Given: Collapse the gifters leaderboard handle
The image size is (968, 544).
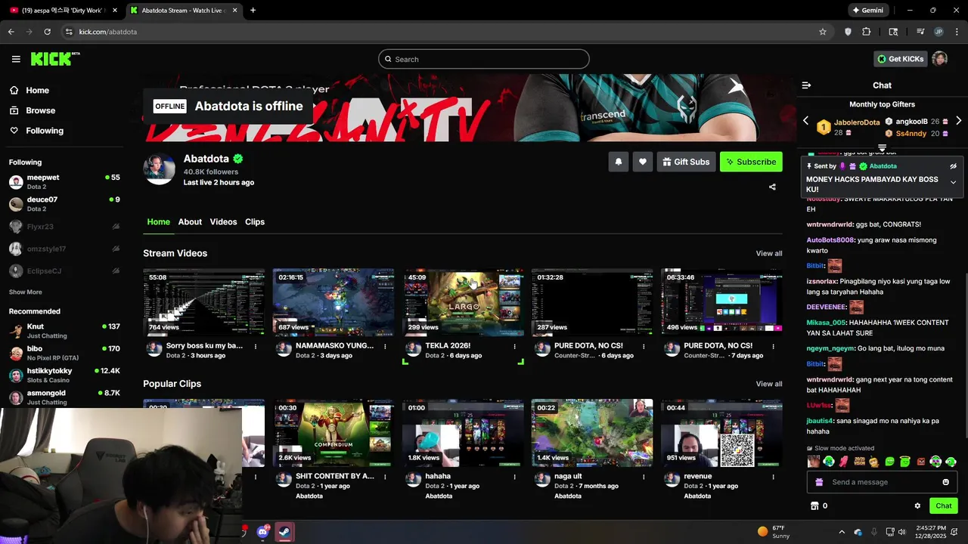Looking at the screenshot, I should click(x=882, y=147).
